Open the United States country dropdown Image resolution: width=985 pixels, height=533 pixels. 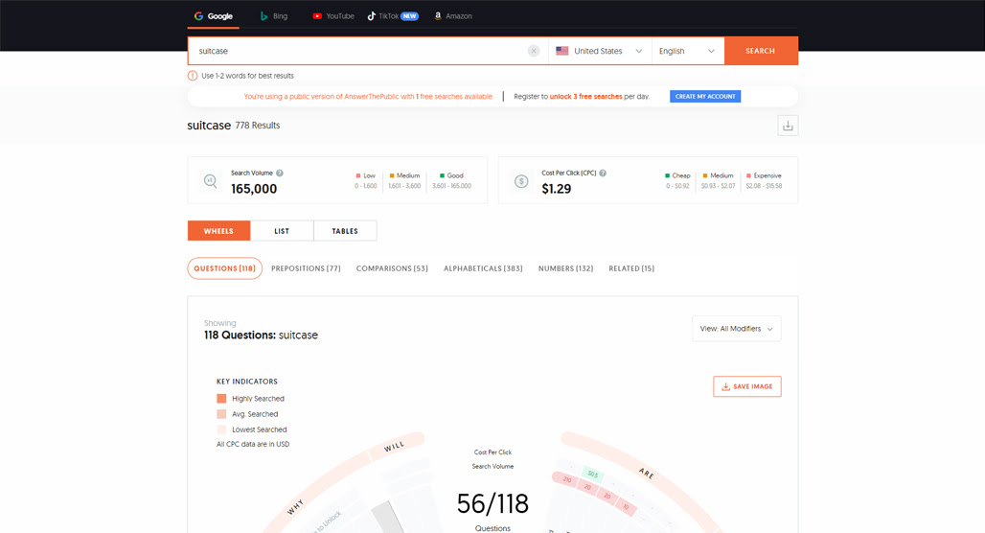click(600, 51)
